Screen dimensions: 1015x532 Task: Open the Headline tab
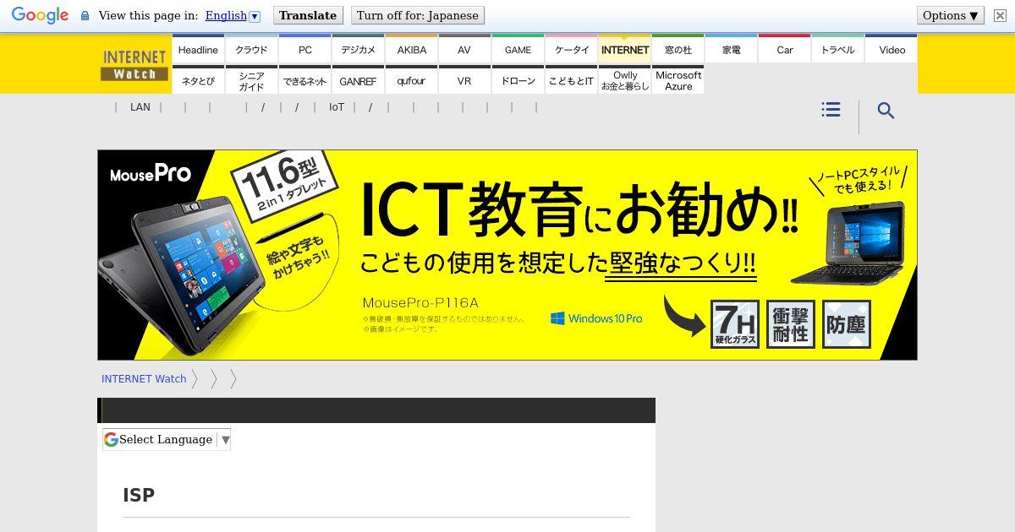point(198,49)
